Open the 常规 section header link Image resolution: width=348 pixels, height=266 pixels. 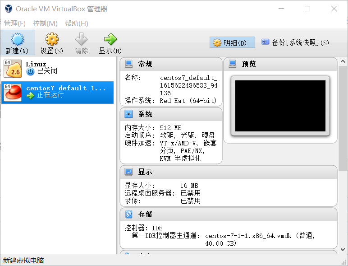[145, 64]
